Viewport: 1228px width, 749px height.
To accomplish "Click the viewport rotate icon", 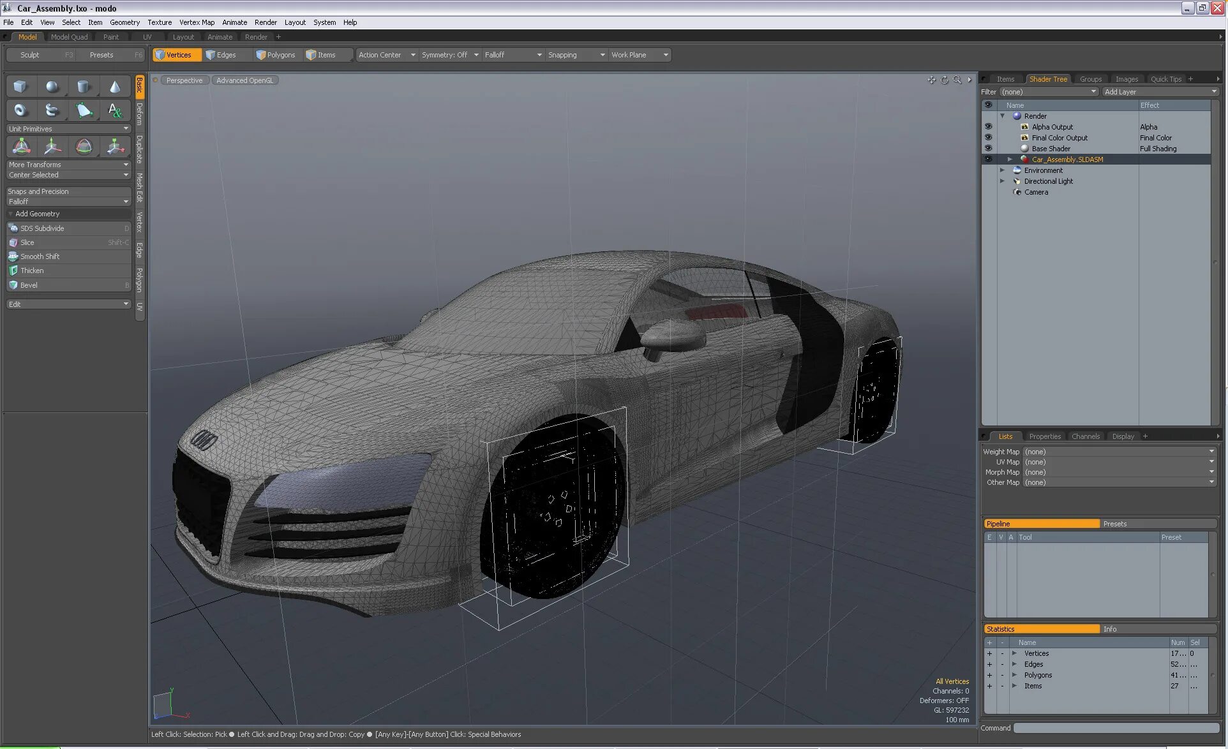I will tap(944, 80).
